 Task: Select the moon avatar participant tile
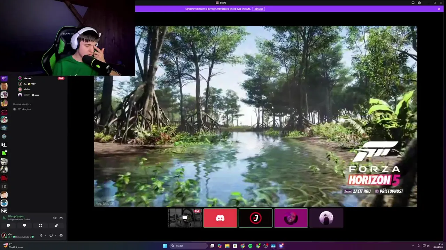[x=326, y=218]
